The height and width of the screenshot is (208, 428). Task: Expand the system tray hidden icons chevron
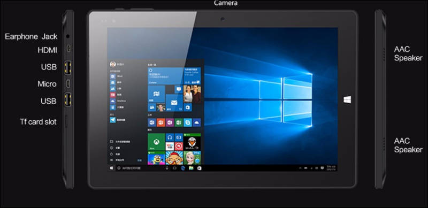coord(300,167)
